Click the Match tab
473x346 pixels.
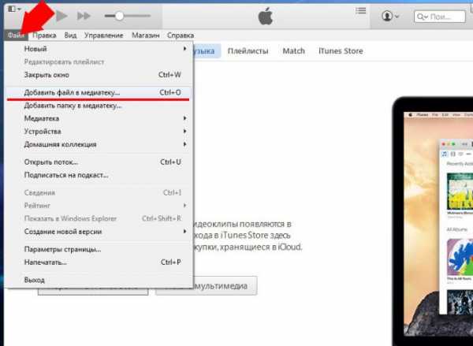click(293, 51)
